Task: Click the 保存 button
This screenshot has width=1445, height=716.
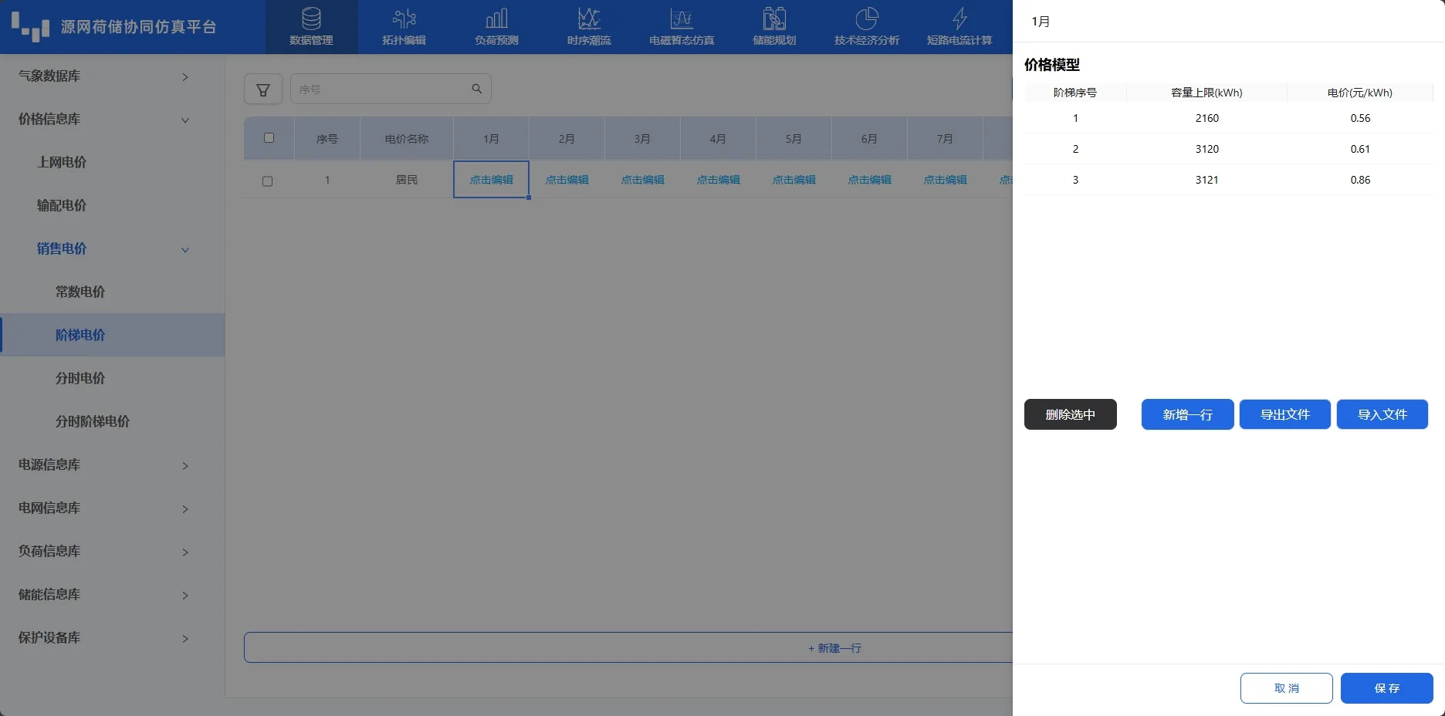Action: tap(1386, 688)
